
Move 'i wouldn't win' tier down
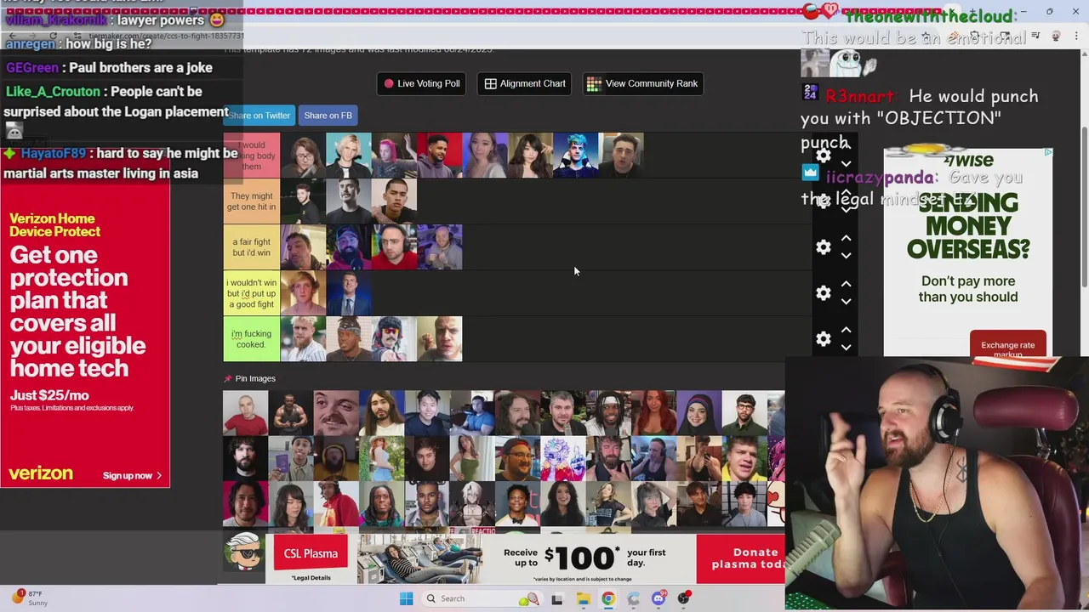click(846, 301)
